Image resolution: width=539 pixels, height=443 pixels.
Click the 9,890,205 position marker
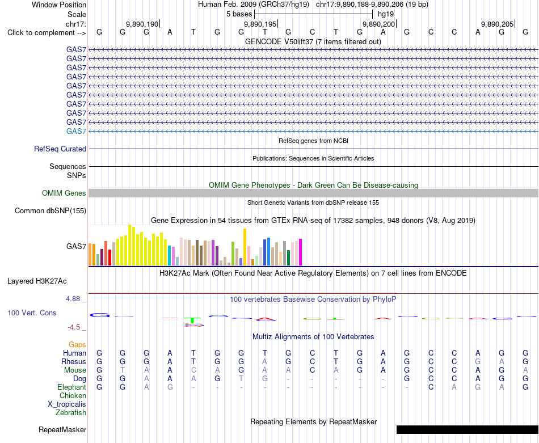click(498, 24)
